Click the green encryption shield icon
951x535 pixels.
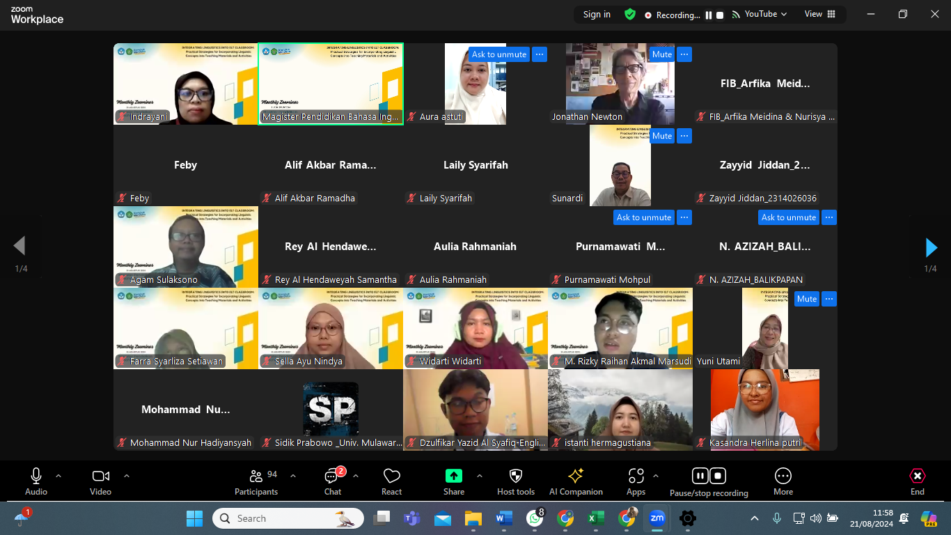tap(630, 15)
